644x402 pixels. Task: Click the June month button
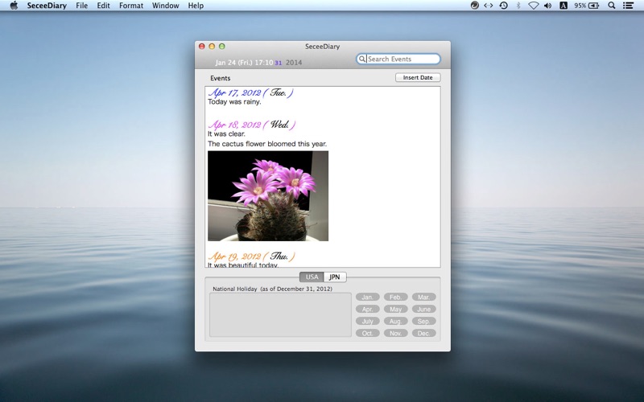click(x=424, y=310)
